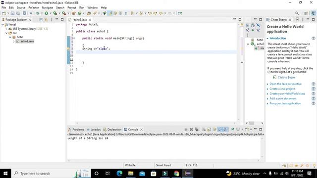Collapse All in Package Explorer
This screenshot has height=178, width=317.
[x=41, y=20]
